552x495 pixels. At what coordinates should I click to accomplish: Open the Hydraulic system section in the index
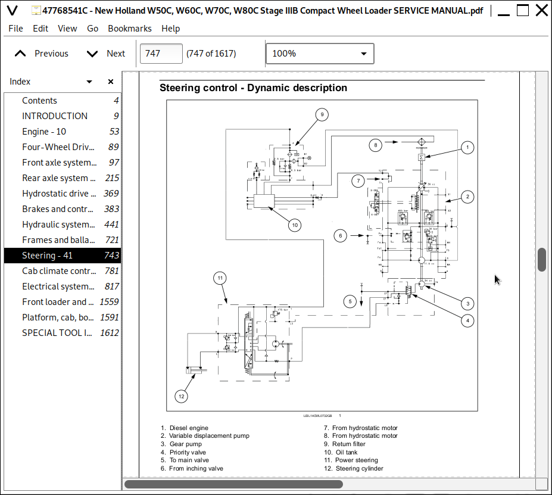click(x=58, y=224)
